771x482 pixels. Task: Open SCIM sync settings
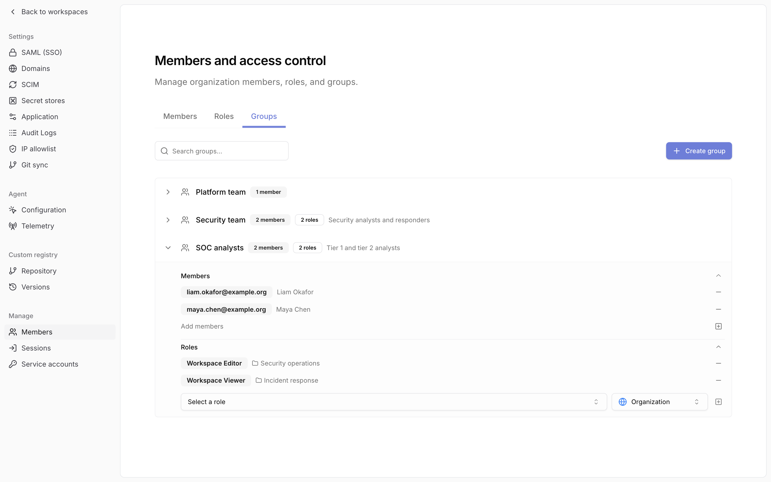click(60, 84)
